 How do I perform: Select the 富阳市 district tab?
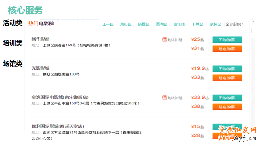pyautogui.click(x=179, y=24)
